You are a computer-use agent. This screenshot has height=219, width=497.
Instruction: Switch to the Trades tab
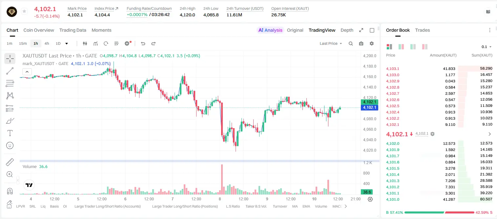pyautogui.click(x=423, y=30)
